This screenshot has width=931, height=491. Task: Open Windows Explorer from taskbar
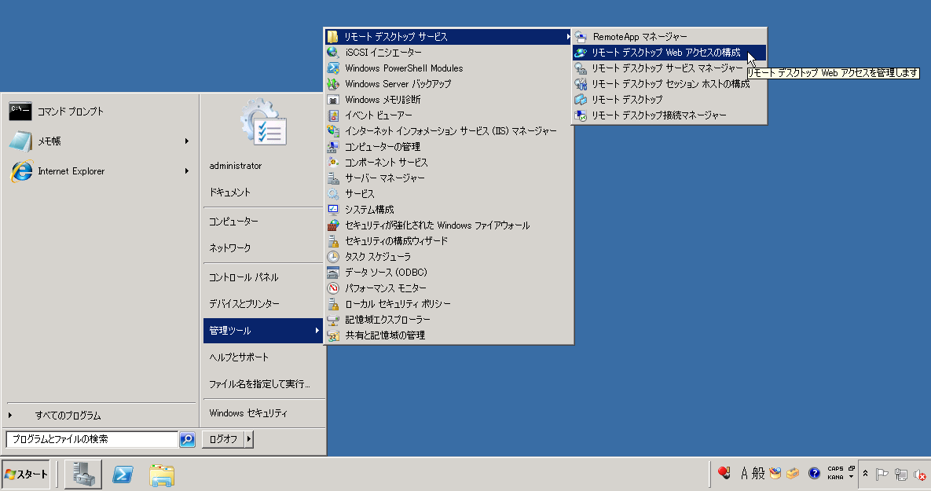point(162,475)
